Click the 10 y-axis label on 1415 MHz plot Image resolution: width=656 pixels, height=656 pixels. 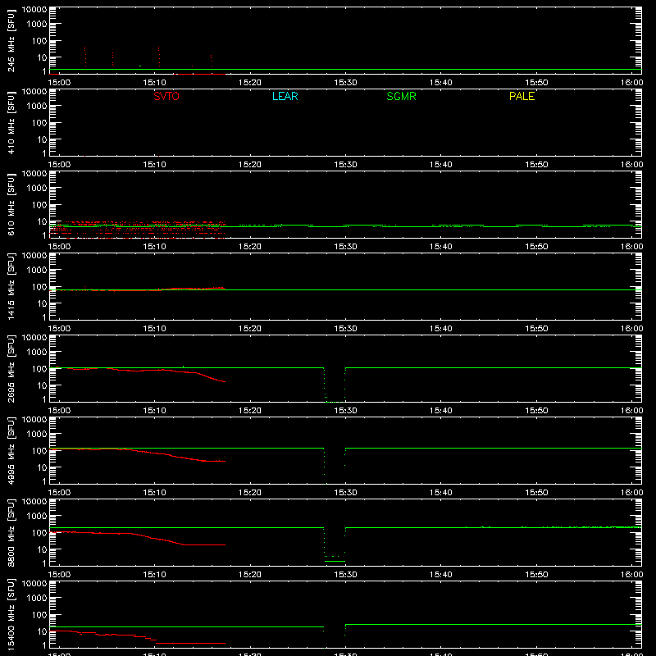pos(42,303)
